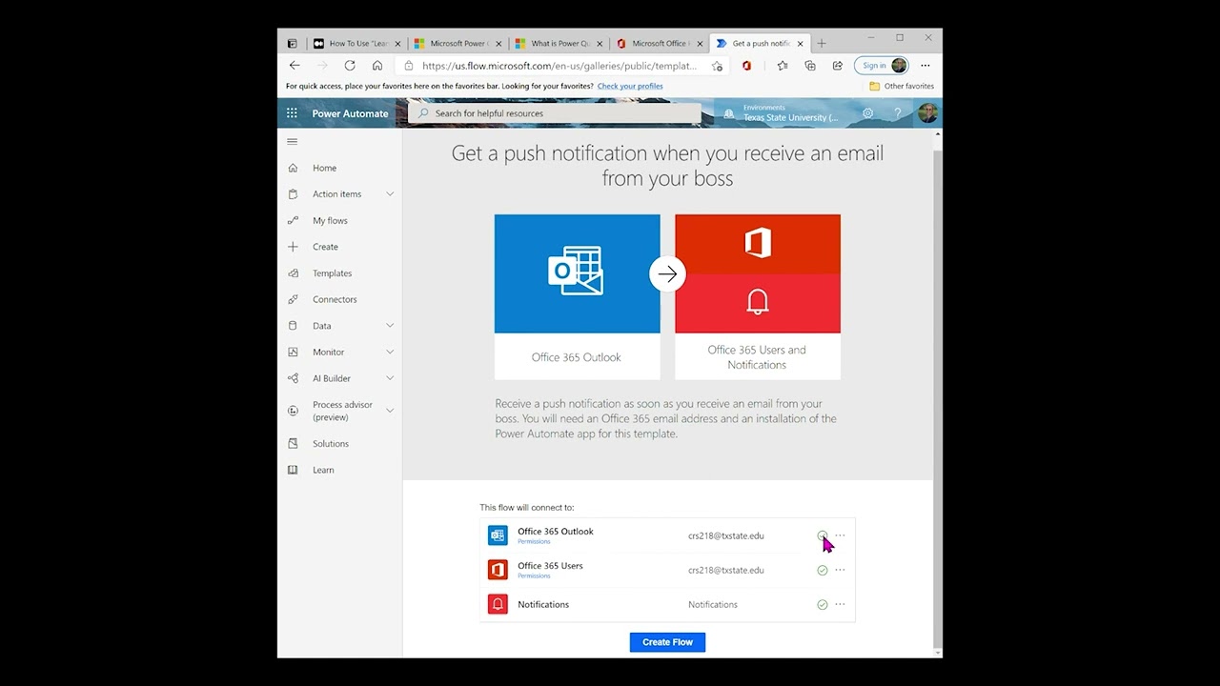Open the settings gear in Power Automate header

coord(867,113)
